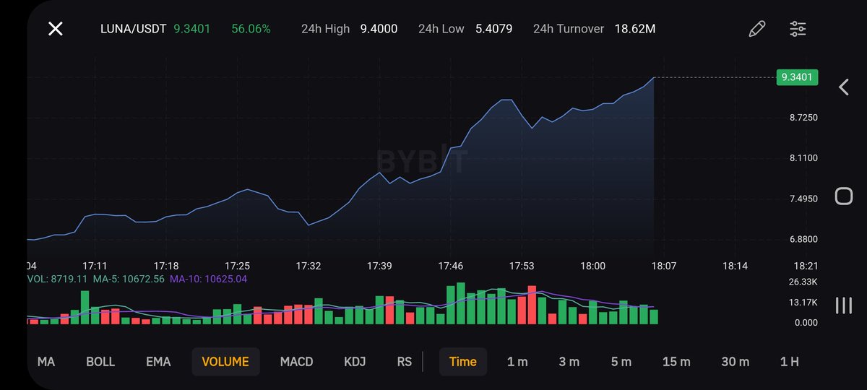Tap the 24h Turnover value 18.62M
This screenshot has width=867, height=390.
coord(635,29)
